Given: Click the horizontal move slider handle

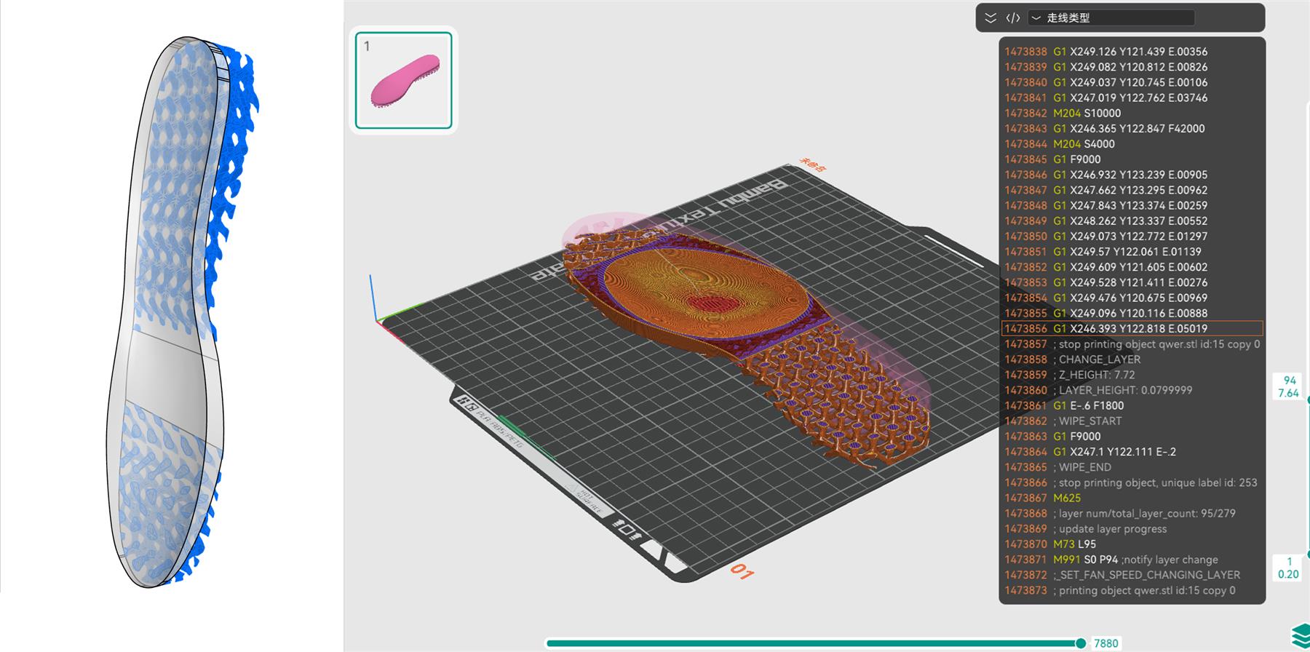Looking at the screenshot, I should 1081,643.
